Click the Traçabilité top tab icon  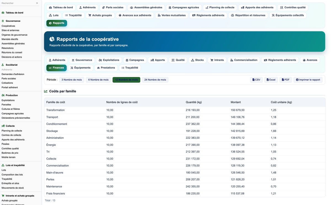pos(66,15)
